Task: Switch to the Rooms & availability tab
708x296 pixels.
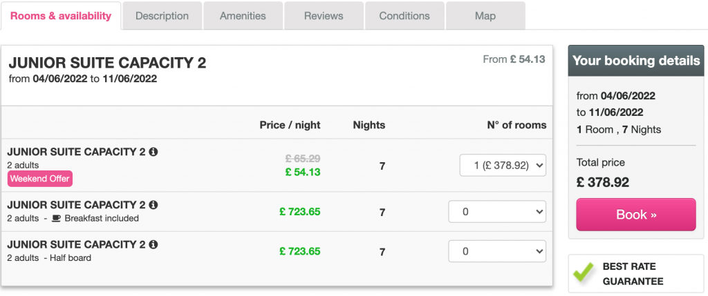Action: click(61, 16)
